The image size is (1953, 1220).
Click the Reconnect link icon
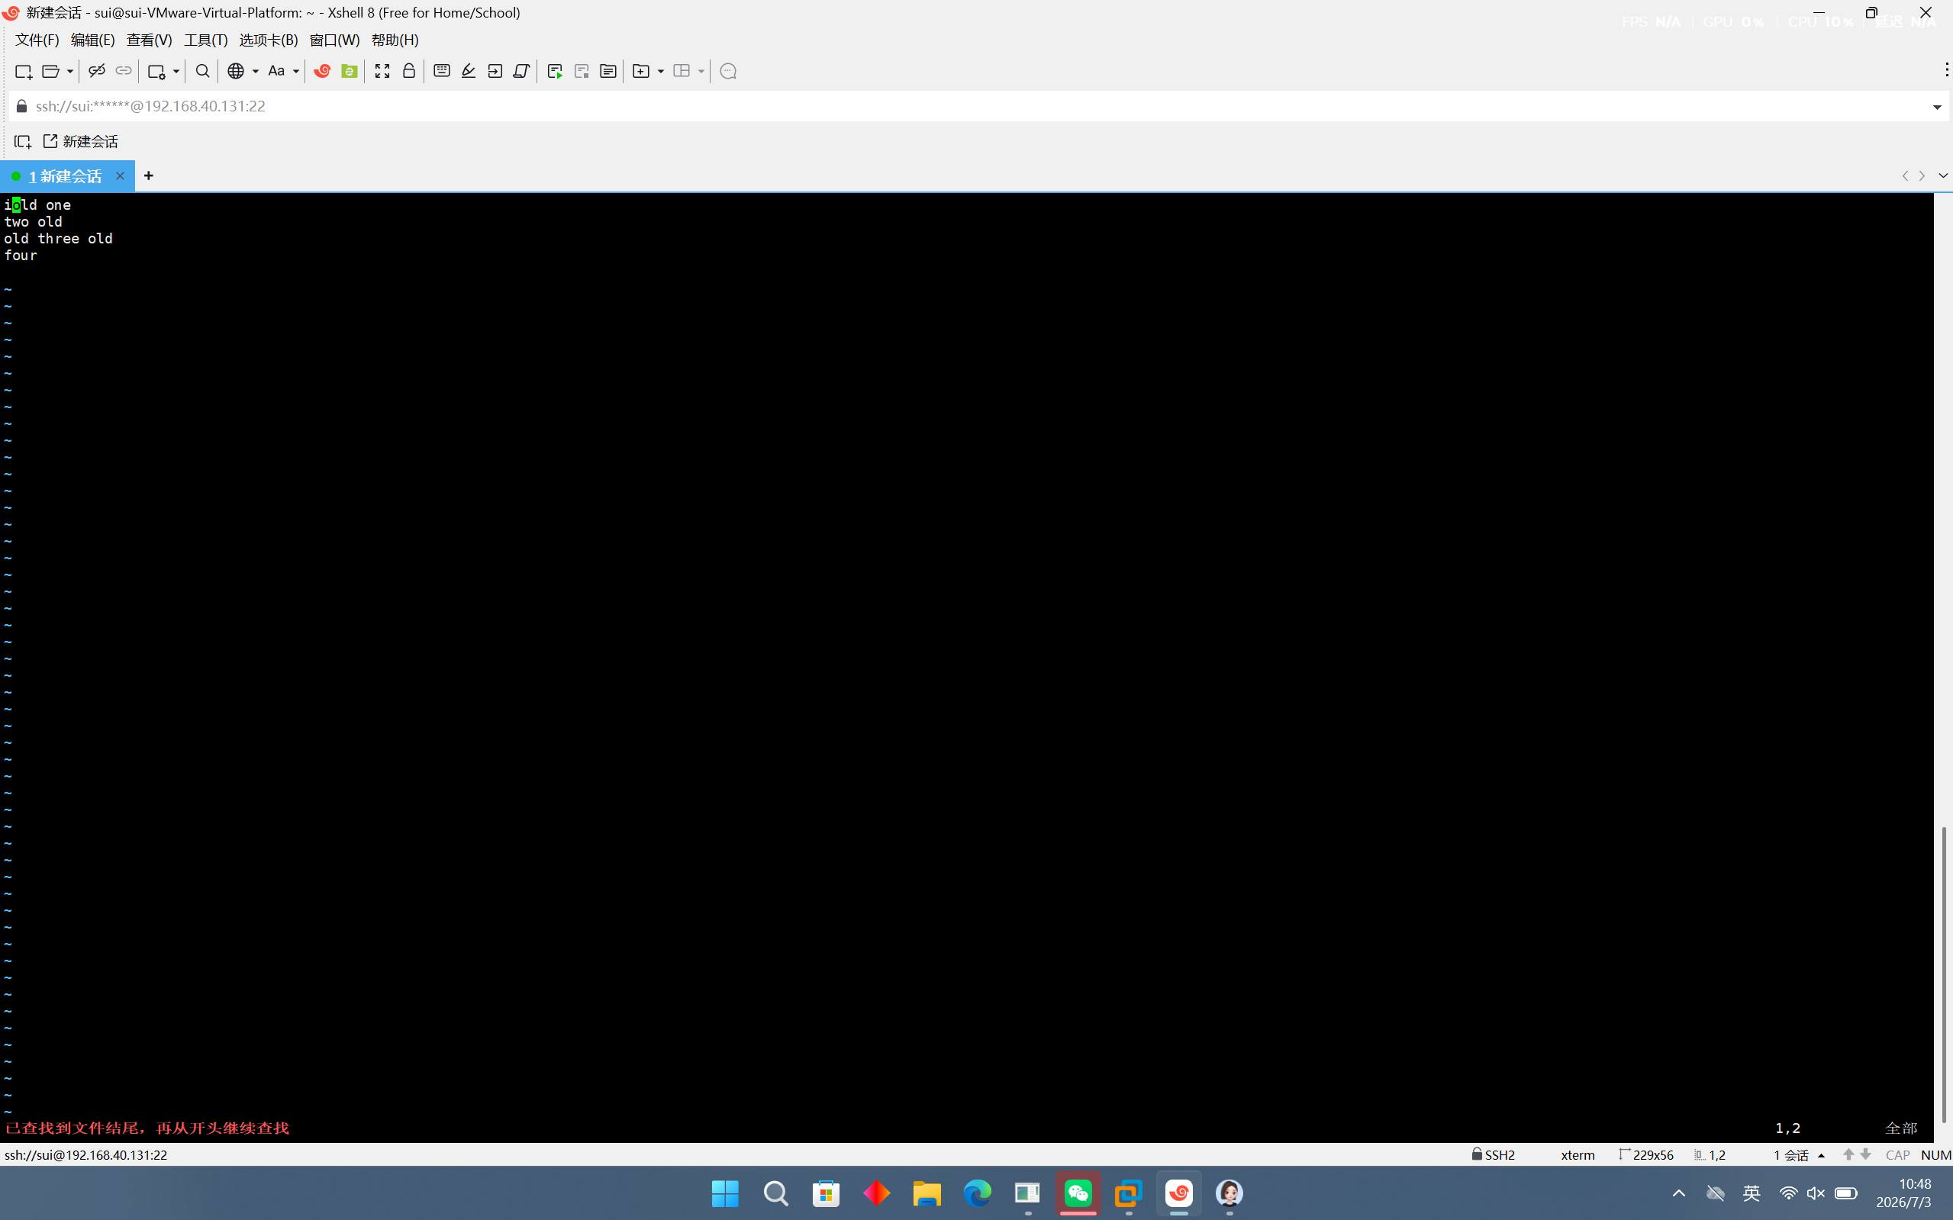coord(124,71)
